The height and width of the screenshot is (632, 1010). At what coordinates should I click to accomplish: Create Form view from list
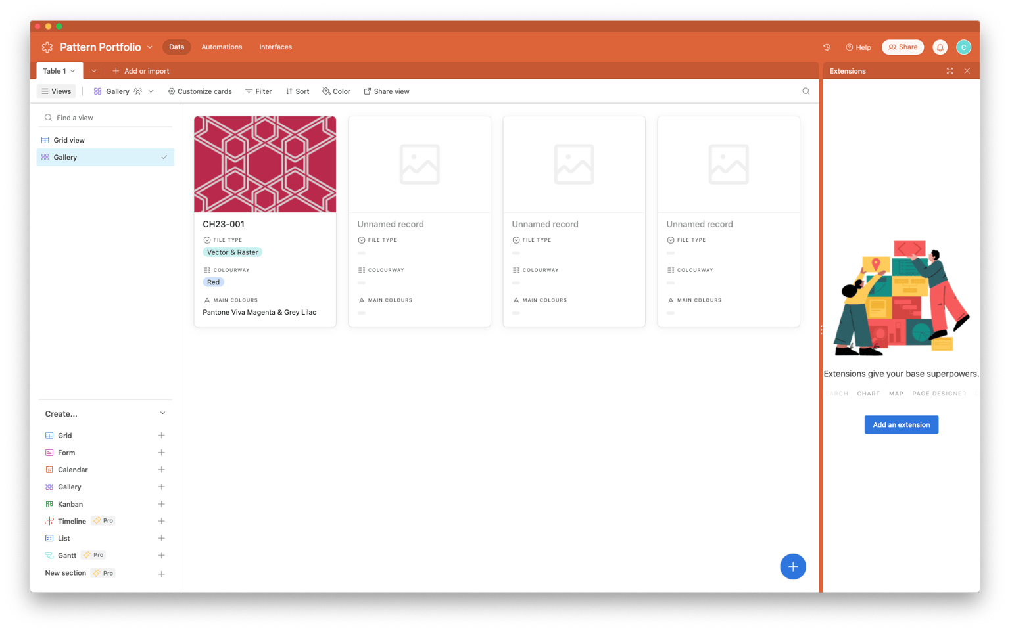click(60, 453)
